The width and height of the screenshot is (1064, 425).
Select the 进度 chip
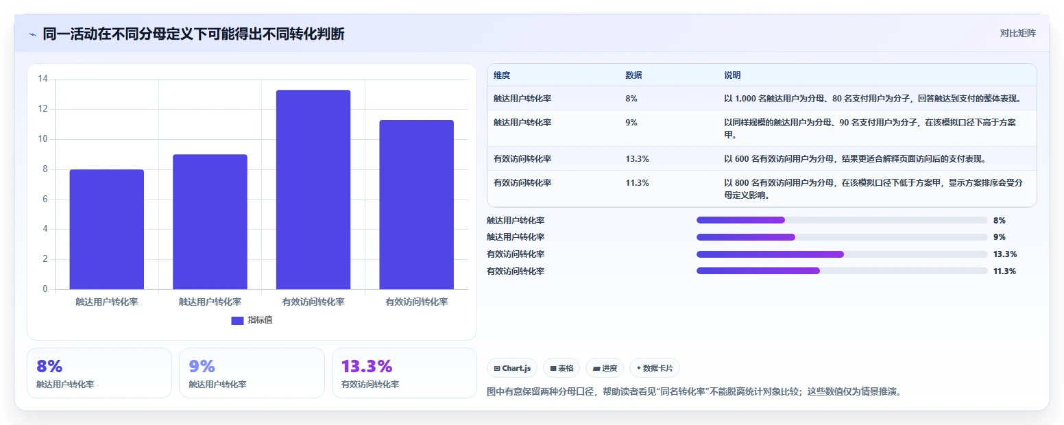605,368
